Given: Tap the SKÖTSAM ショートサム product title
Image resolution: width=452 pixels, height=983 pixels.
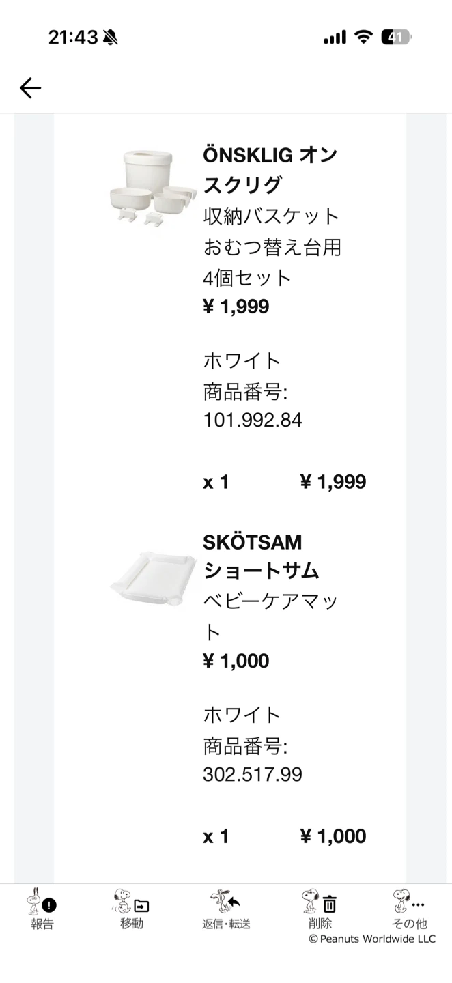Looking at the screenshot, I should tap(262, 556).
